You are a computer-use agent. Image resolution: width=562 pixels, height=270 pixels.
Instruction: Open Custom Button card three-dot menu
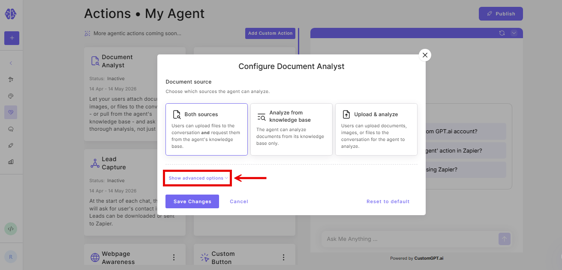pos(283,258)
